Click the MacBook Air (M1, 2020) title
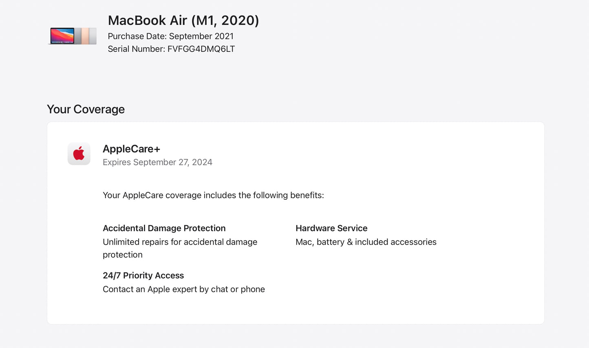 click(183, 20)
